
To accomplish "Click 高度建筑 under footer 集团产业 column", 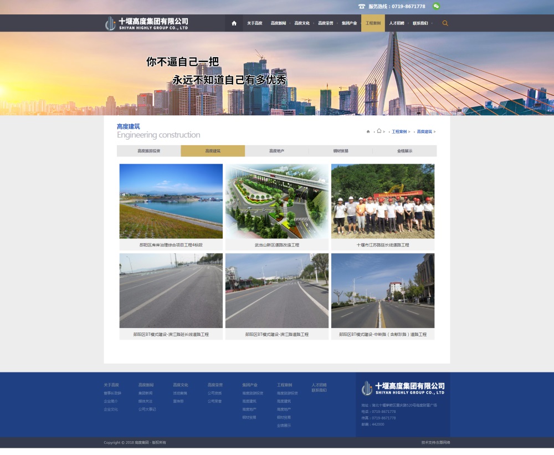I will coord(249,401).
